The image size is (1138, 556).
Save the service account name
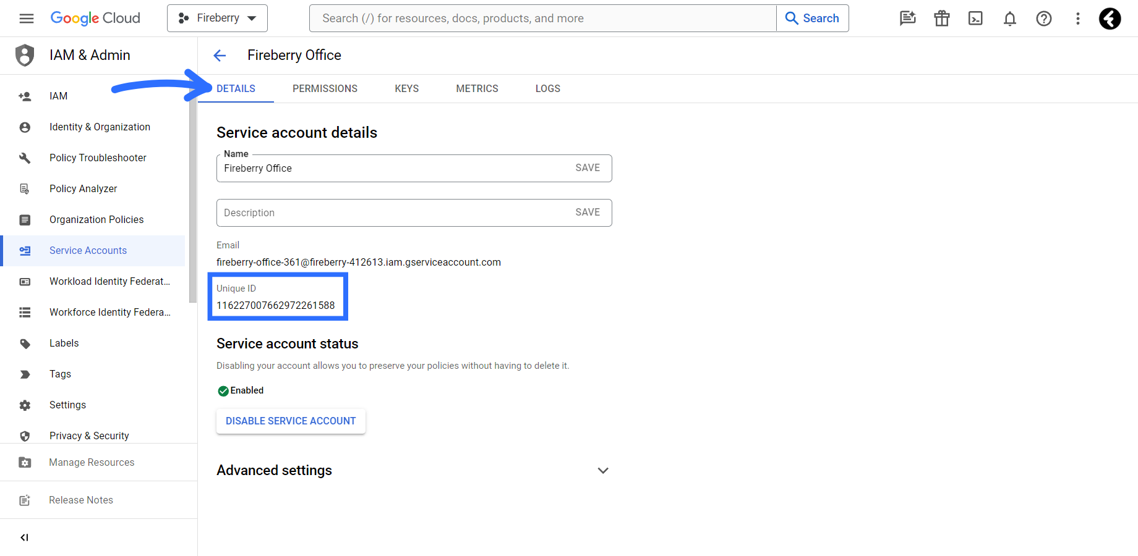point(588,168)
